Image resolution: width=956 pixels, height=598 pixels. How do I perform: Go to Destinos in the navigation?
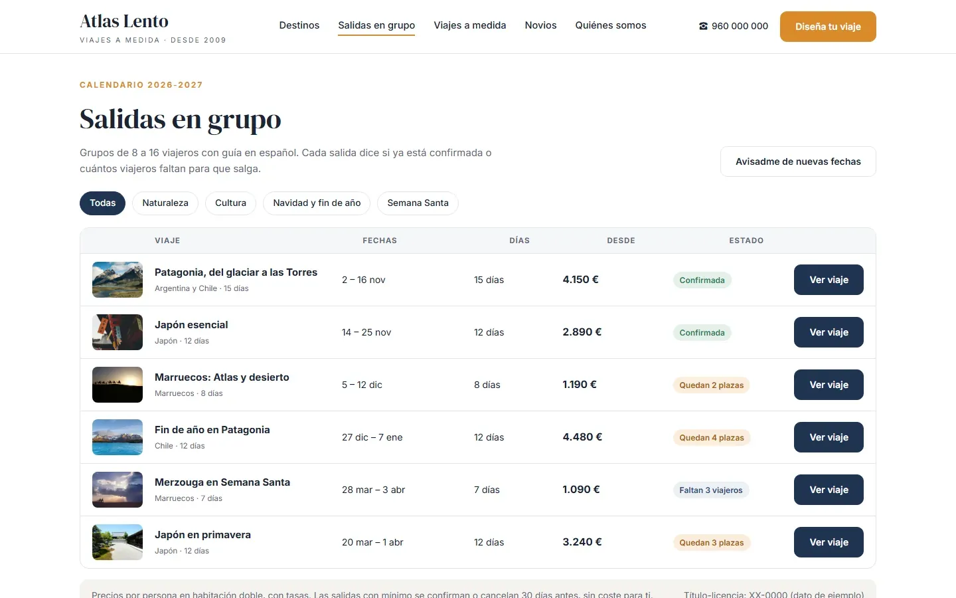coord(299,25)
